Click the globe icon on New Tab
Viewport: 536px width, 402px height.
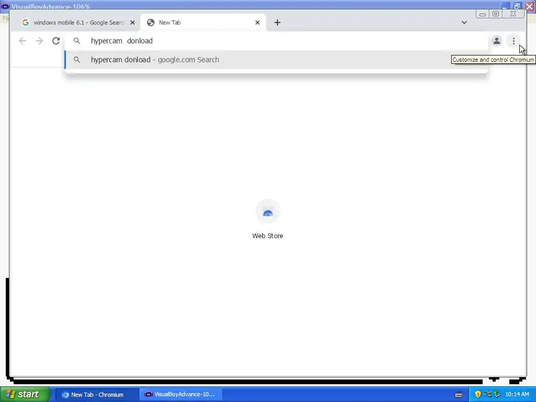click(150, 23)
